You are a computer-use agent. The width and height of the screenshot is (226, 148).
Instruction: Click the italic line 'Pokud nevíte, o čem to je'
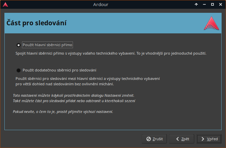tap(63, 112)
